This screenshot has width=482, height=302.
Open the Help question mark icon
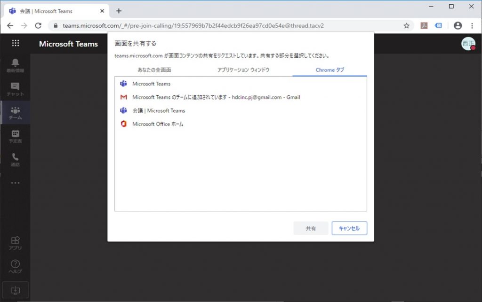[x=15, y=266]
